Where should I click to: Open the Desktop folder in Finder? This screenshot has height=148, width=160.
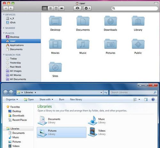(x=55, y=21)
